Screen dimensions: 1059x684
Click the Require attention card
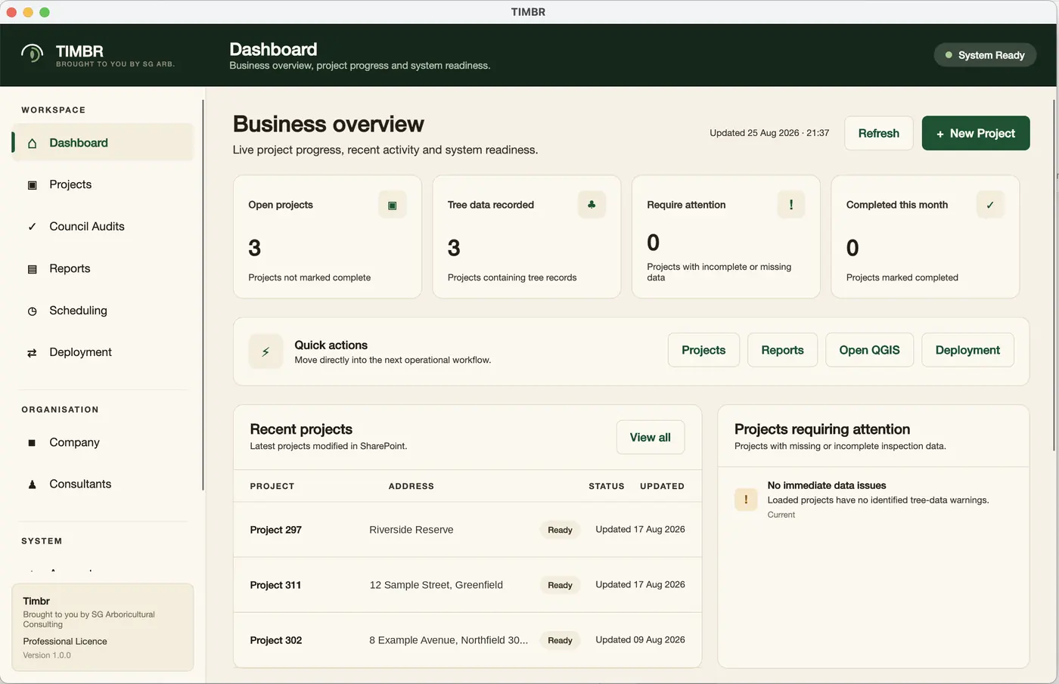pyautogui.click(x=726, y=237)
